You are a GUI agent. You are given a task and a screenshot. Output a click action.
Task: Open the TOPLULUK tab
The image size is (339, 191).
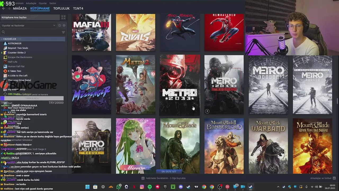(x=61, y=8)
